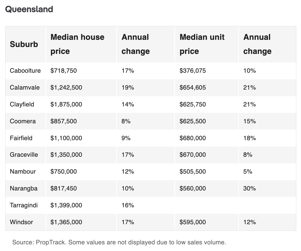The width and height of the screenshot is (301, 251).
Task: Select the Median house price header
Action: [x=77, y=44]
